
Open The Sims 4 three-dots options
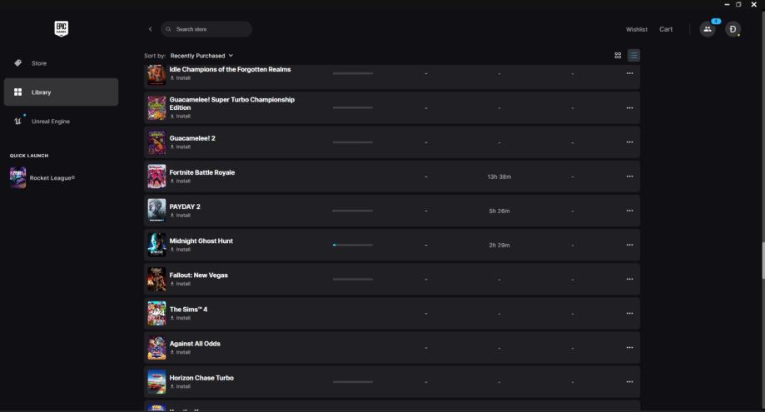pos(629,313)
